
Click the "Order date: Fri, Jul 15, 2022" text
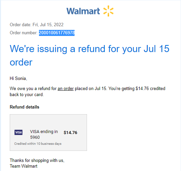tap(37, 25)
